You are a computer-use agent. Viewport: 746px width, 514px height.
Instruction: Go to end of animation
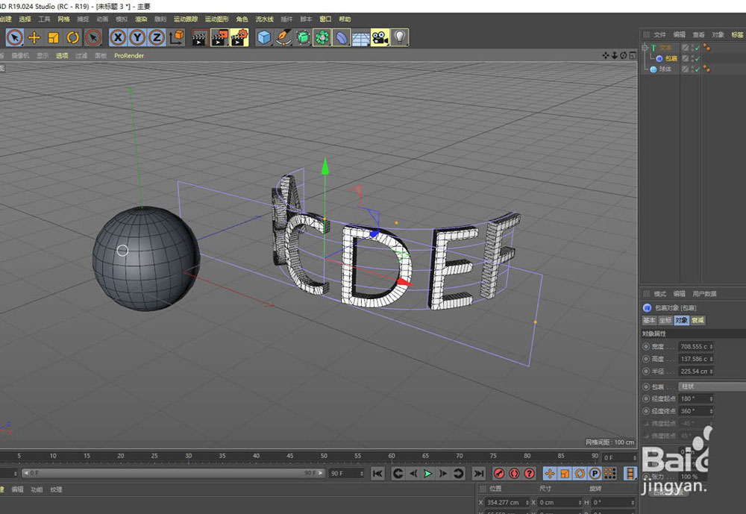pyautogui.click(x=479, y=473)
